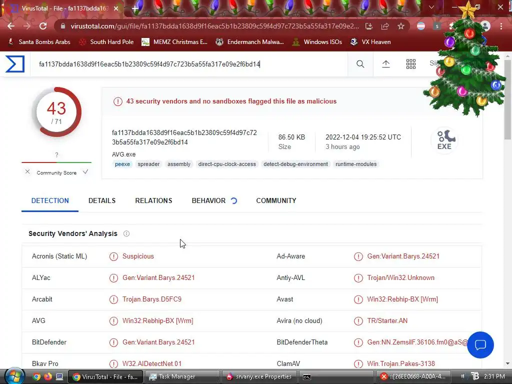
Task: Click the browser tab search chevron
Action: coord(431,7)
